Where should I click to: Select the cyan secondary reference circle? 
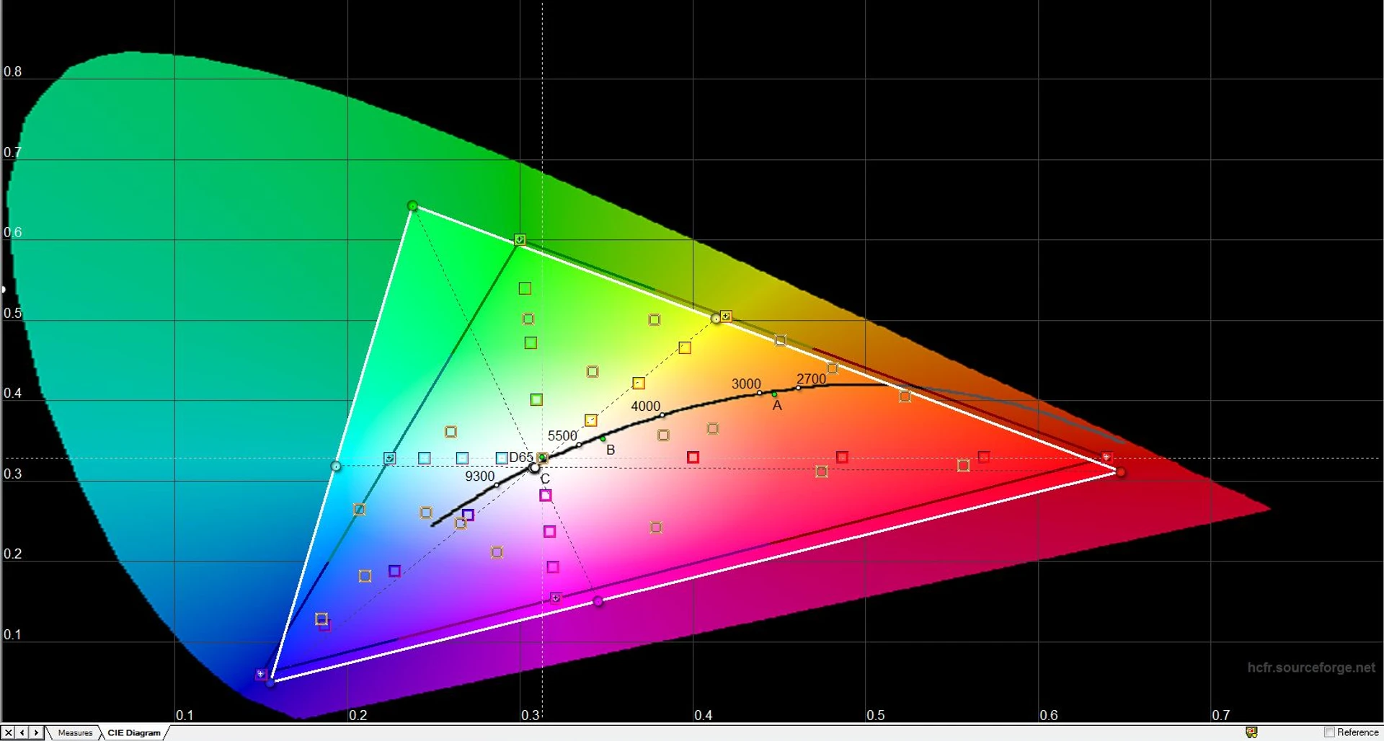336,467
